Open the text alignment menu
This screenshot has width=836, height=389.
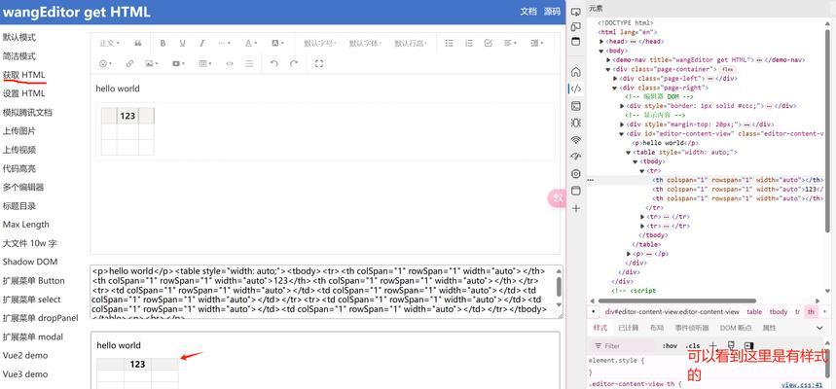(x=510, y=43)
